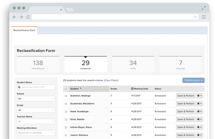Open the Teacher Name filter dropdown
The height and width of the screenshot is (139, 215).
pyautogui.click(x=36, y=121)
